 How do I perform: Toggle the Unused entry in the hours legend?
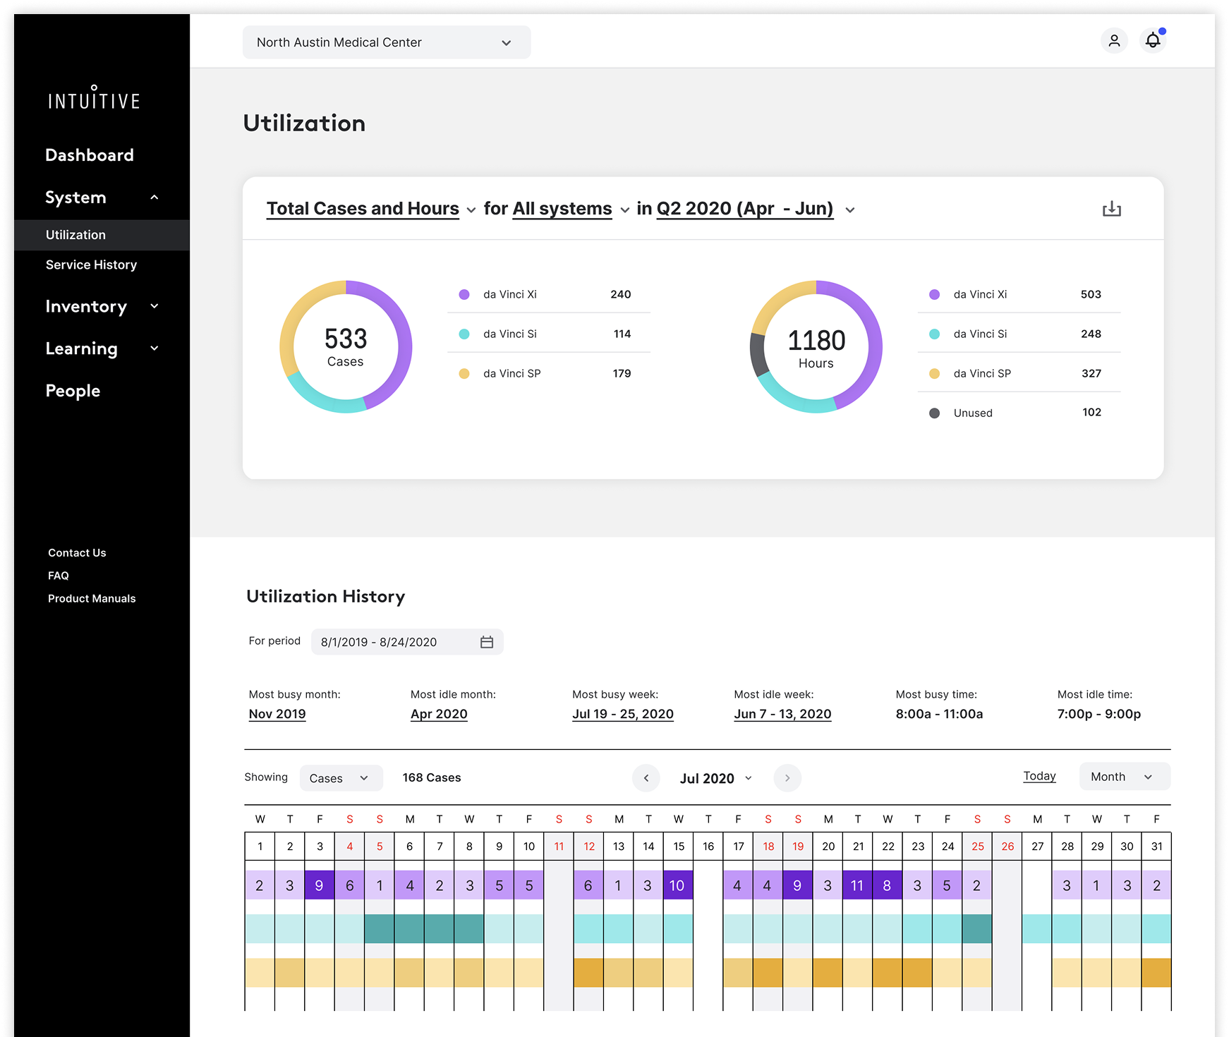click(x=972, y=413)
